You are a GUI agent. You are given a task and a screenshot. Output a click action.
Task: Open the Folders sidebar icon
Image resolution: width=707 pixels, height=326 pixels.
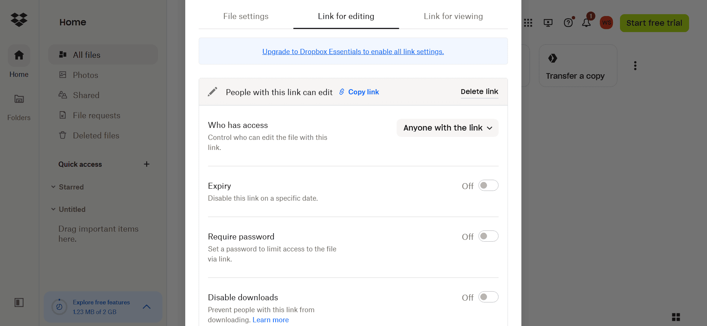pos(19,99)
